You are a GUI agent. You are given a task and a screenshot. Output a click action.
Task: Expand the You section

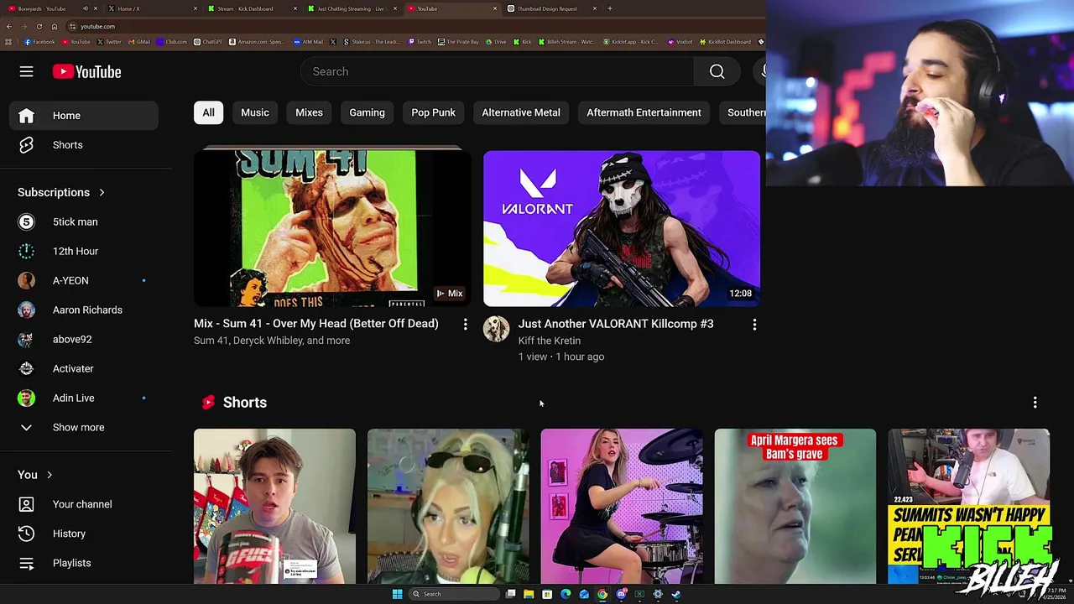[x=35, y=475]
